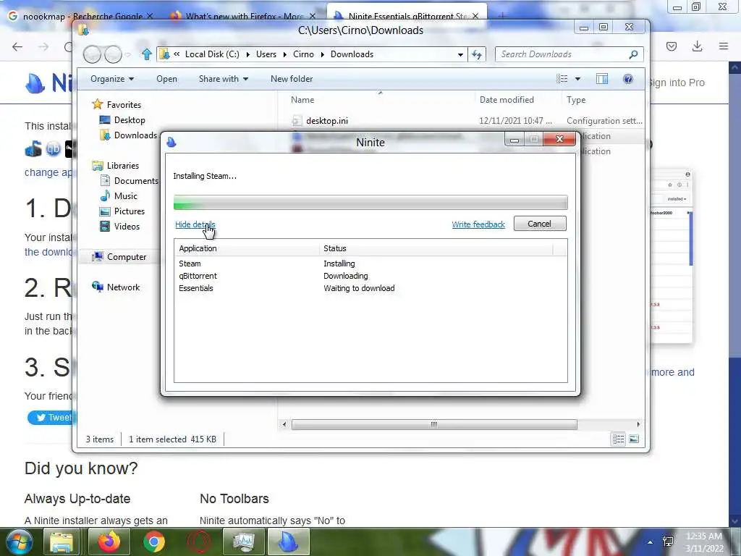Switch to What's new with Firefox tab

(x=244, y=16)
